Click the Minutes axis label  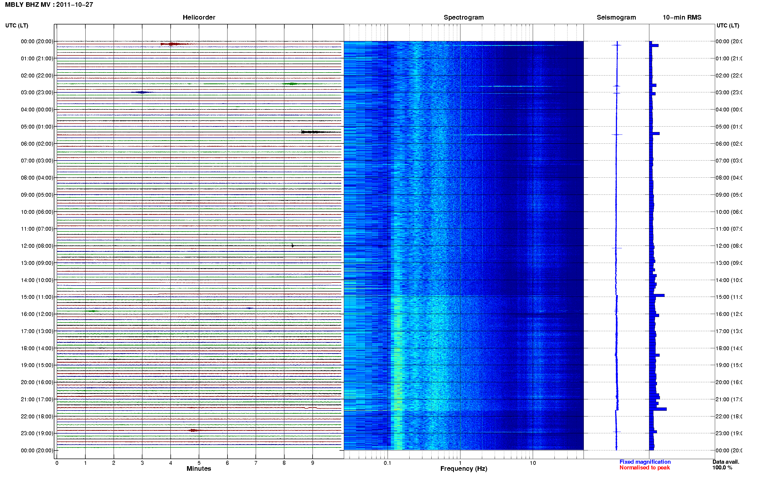[199, 469]
